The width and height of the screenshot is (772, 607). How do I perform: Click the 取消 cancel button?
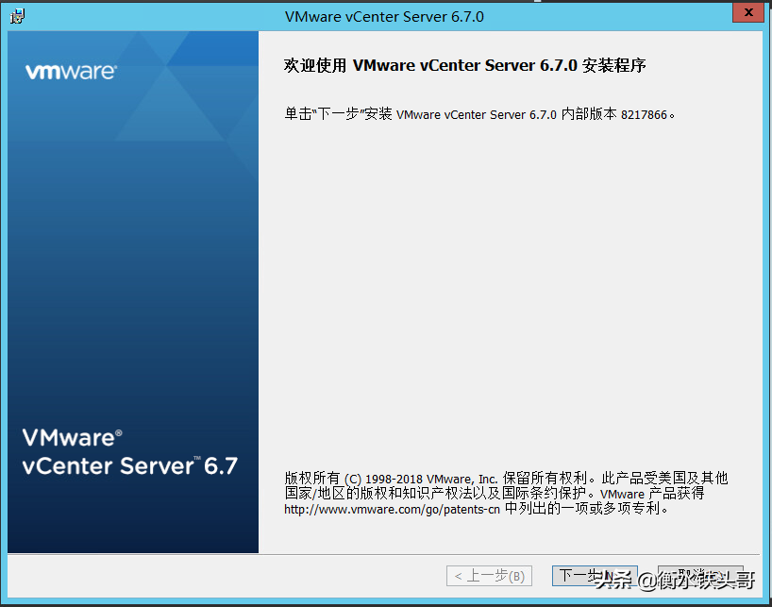(700, 576)
